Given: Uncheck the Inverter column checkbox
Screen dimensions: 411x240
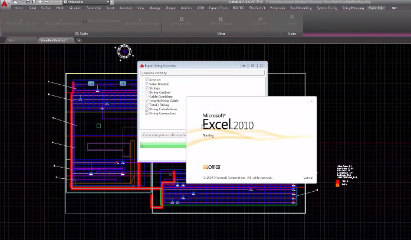Looking at the screenshot, I should click(x=147, y=79).
